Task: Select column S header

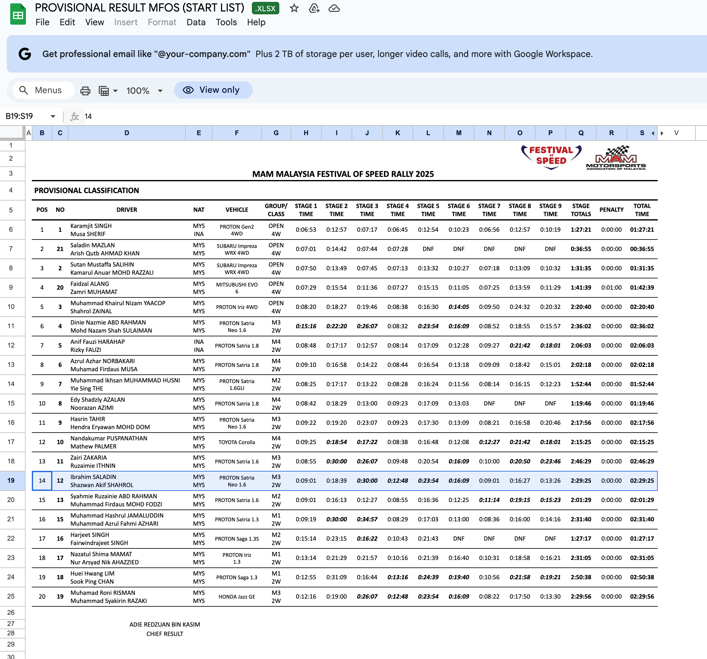Action: [x=642, y=133]
